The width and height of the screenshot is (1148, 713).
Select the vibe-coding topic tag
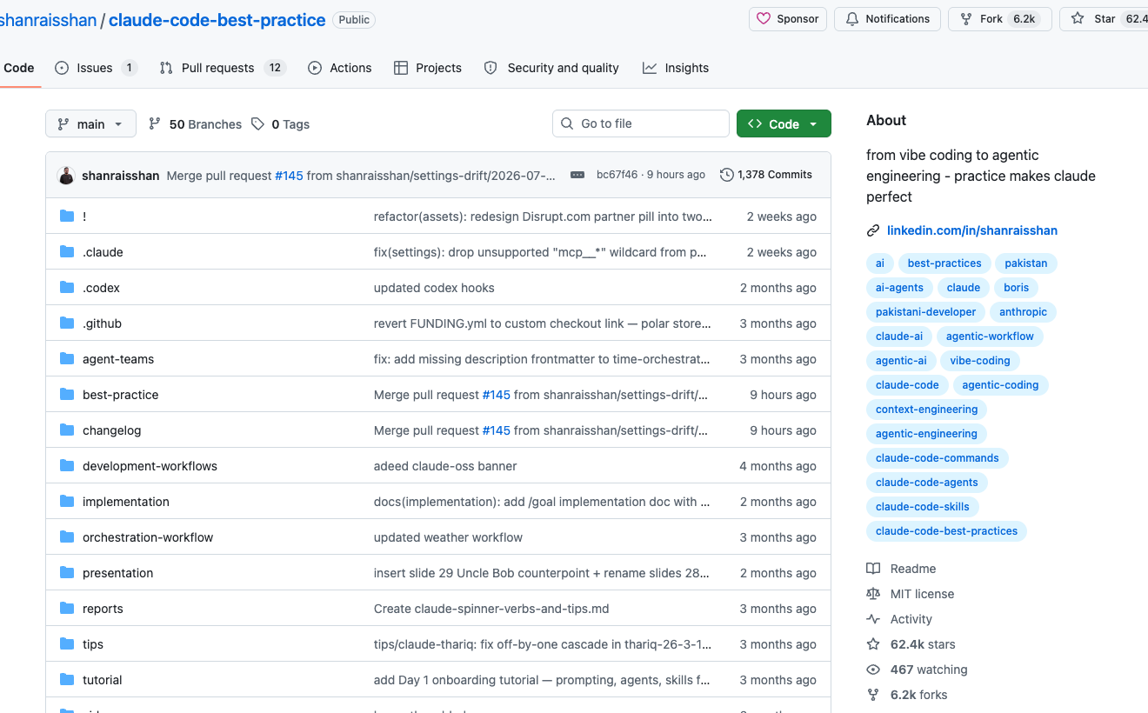click(980, 361)
